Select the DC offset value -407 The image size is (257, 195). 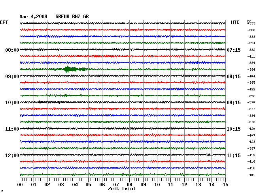coord(251,135)
